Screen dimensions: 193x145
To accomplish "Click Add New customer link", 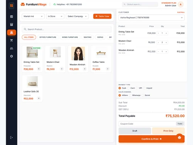I will [181, 12].
